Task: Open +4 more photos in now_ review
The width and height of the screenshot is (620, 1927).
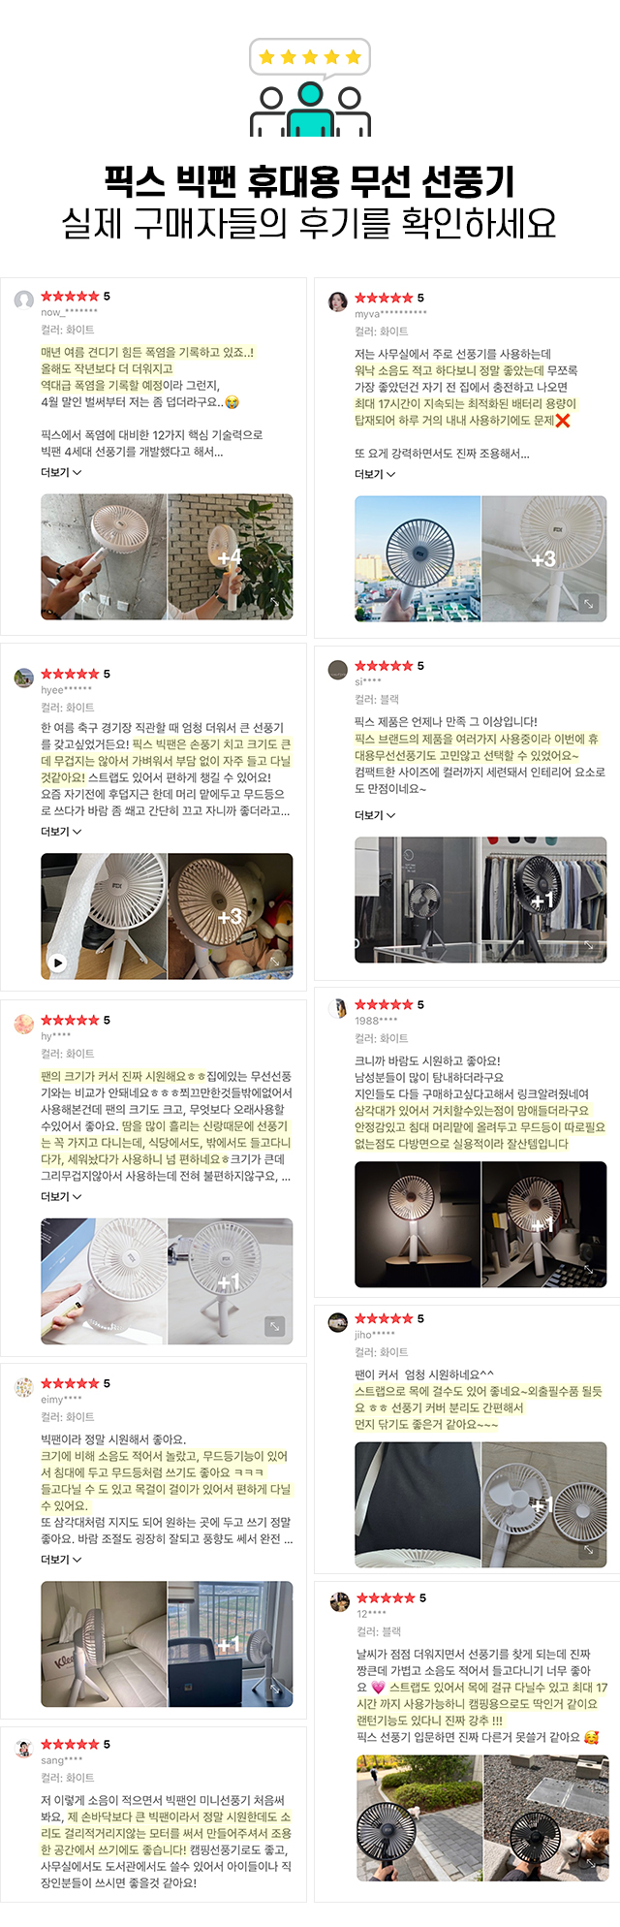Action: (x=231, y=556)
